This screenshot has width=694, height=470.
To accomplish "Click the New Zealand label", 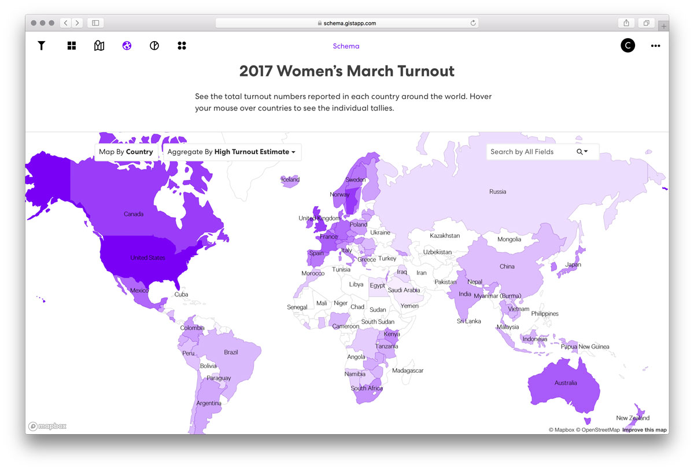I will tap(633, 418).
